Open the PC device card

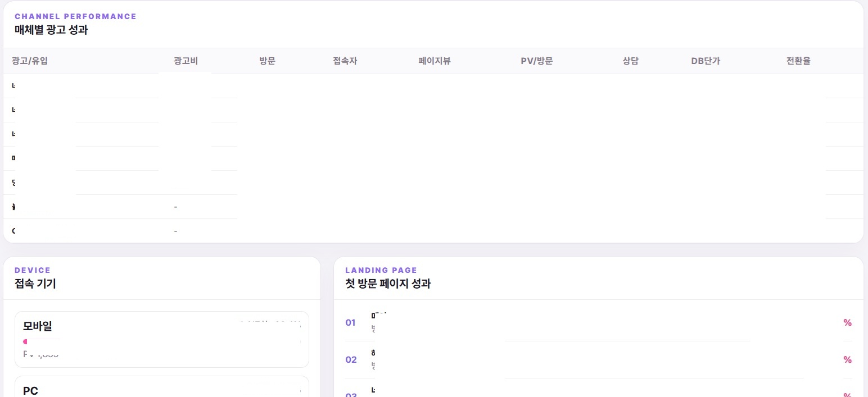(162, 386)
